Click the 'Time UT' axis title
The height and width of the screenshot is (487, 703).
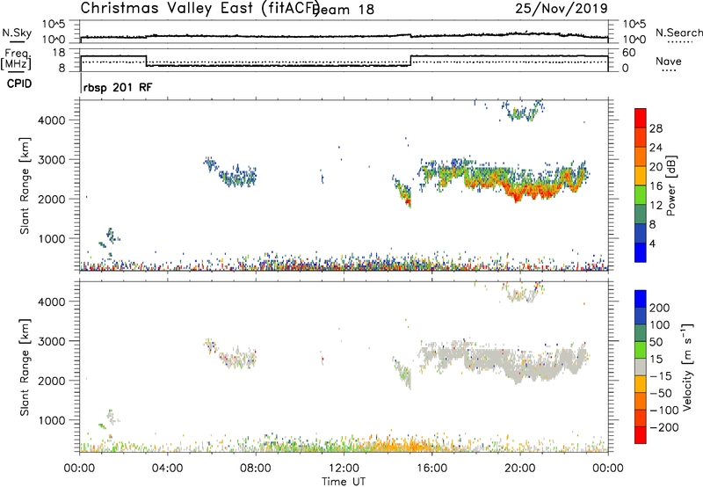(x=344, y=482)
